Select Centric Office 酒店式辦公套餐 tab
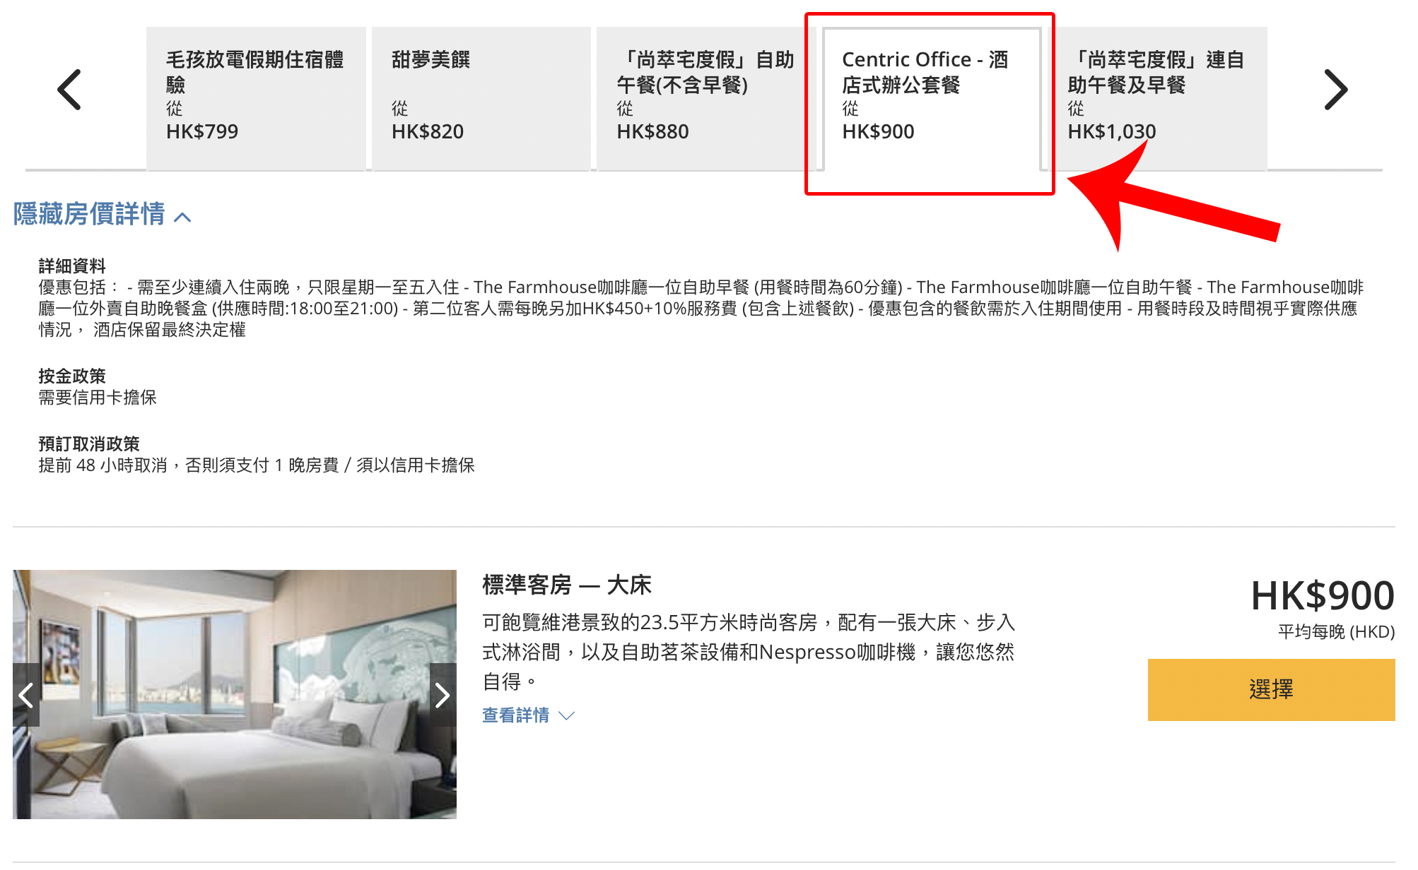The width and height of the screenshot is (1418, 870). point(931,98)
